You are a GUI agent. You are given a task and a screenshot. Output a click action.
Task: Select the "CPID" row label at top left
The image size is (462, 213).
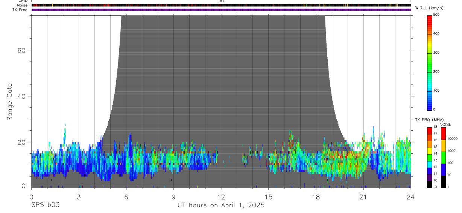click(x=22, y=1)
